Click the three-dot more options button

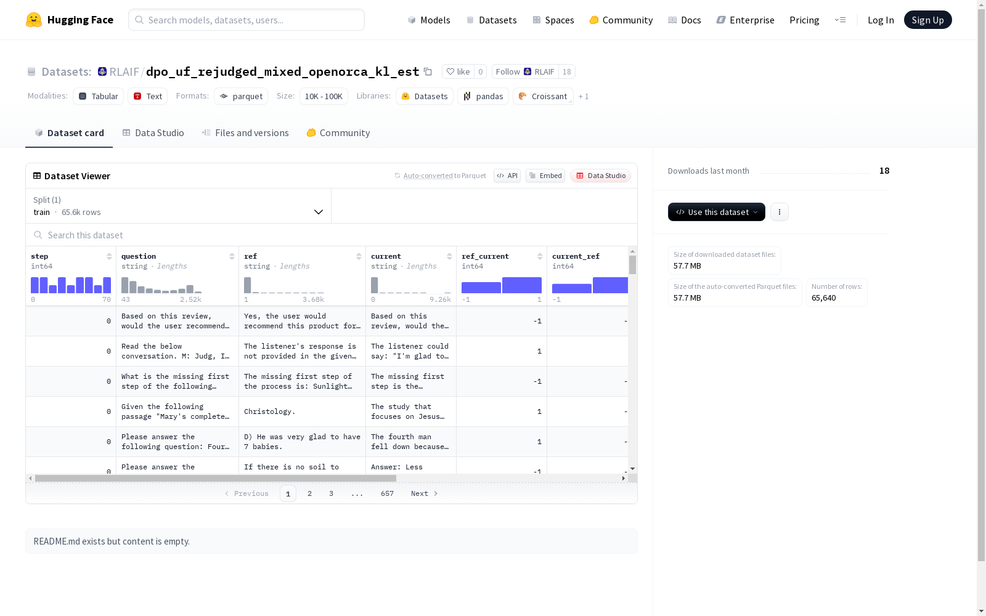[x=780, y=212]
